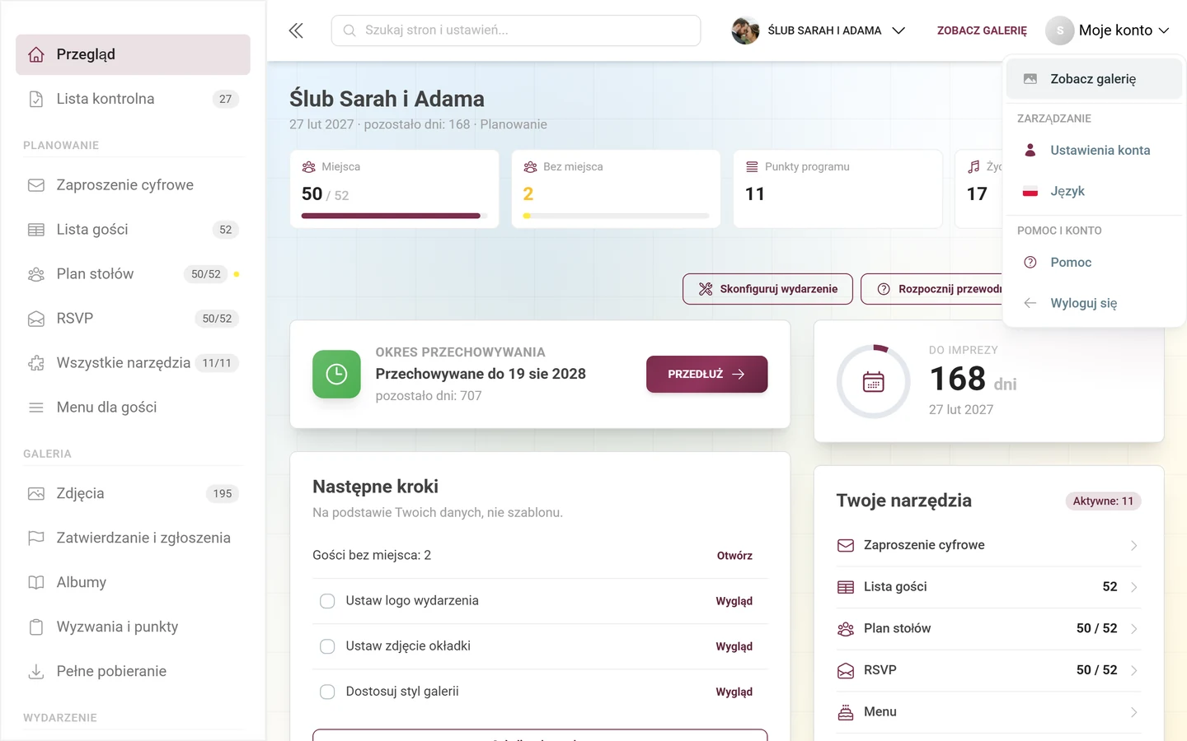Screen dimensions: 1187x741
Task: Click Wygląd link for Dostosuj styl galerii
Action: [734, 692]
